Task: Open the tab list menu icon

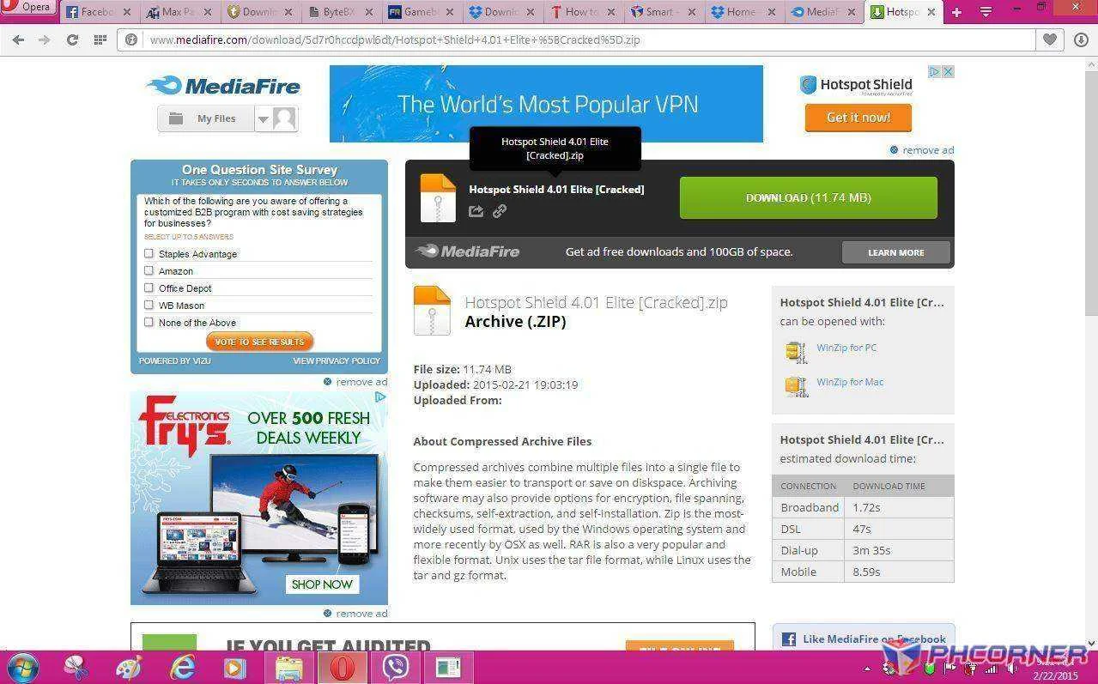Action: pyautogui.click(x=986, y=12)
